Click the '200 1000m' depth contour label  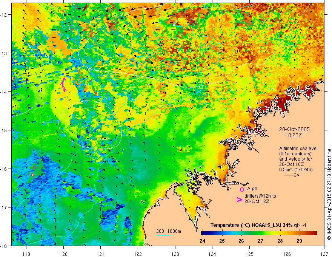tap(169, 231)
